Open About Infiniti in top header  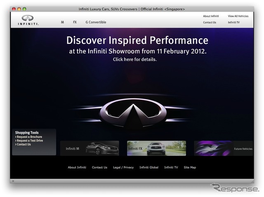point(211,16)
